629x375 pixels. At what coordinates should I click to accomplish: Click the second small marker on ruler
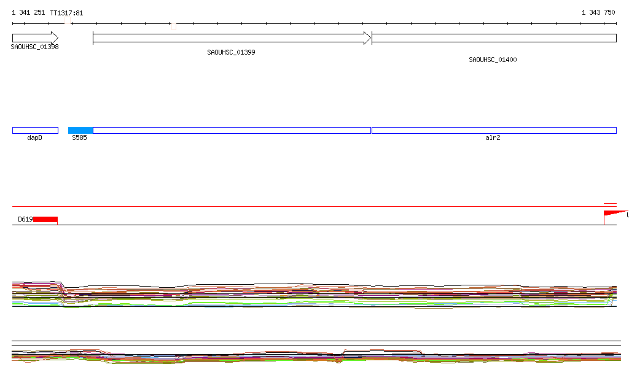click(174, 26)
